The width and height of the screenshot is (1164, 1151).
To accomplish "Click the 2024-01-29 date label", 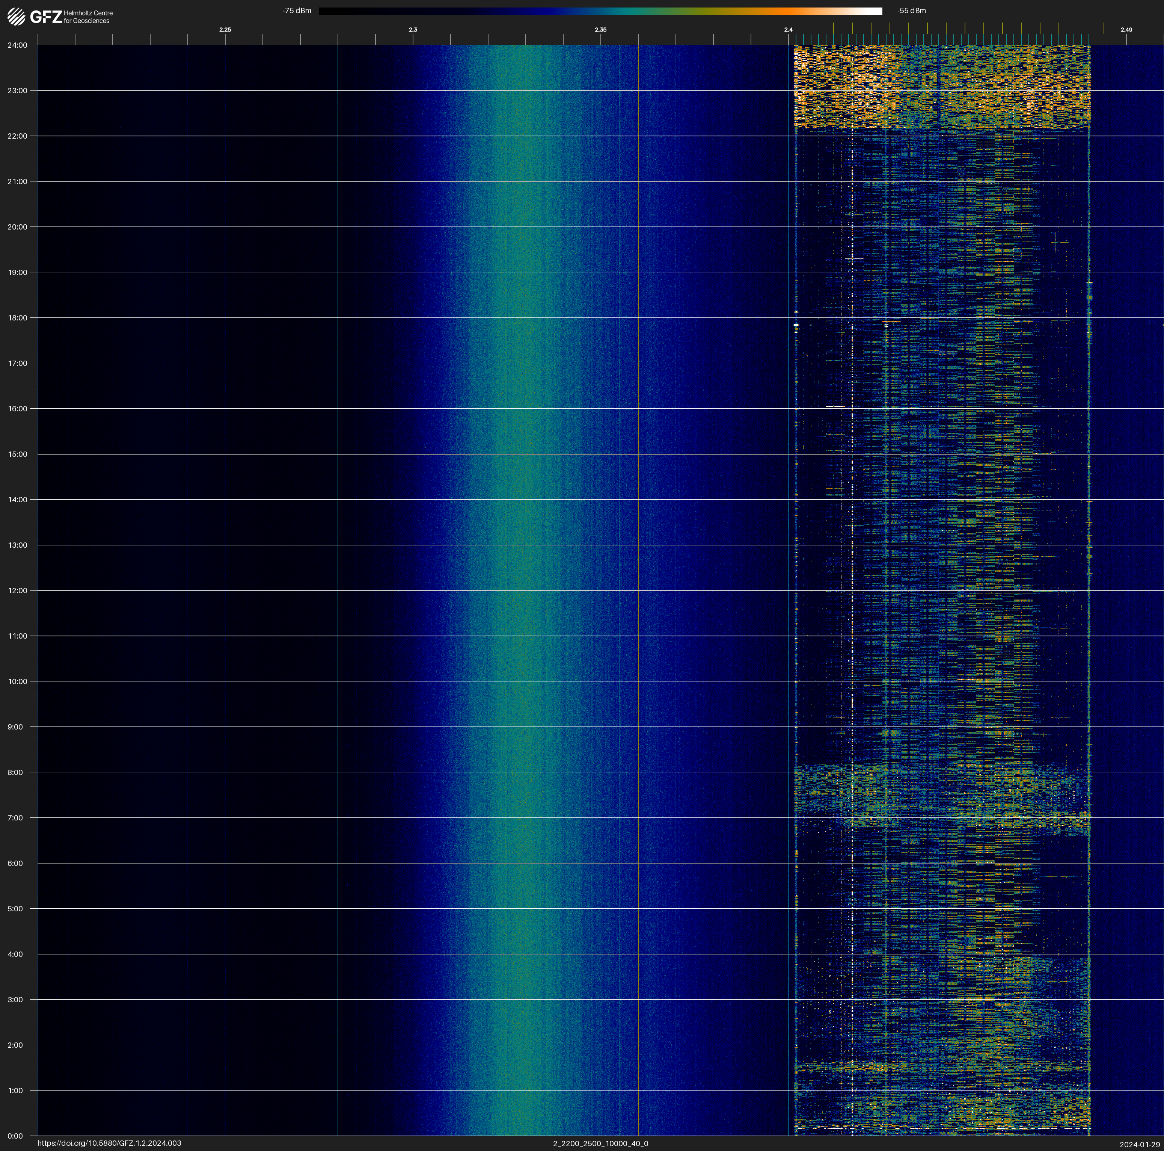I will [1139, 1144].
